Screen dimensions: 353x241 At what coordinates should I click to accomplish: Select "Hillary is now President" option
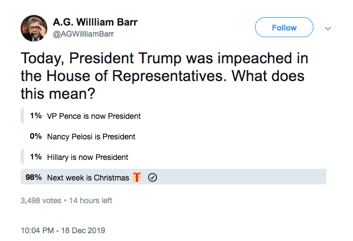coord(87,157)
